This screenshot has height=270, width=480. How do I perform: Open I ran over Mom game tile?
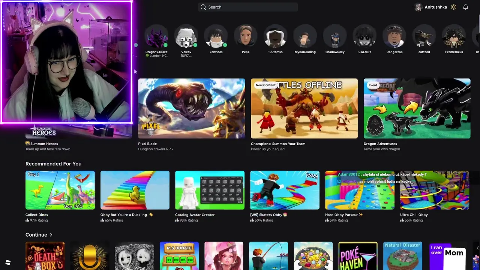pyautogui.click(x=447, y=256)
